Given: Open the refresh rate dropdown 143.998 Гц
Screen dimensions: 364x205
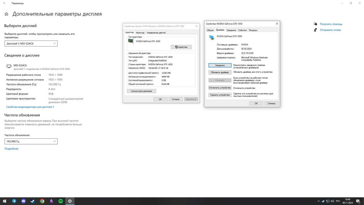Looking at the screenshot, I should (31, 141).
